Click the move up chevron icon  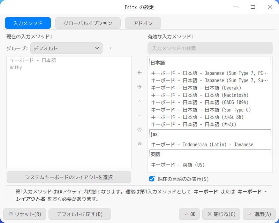point(139,101)
